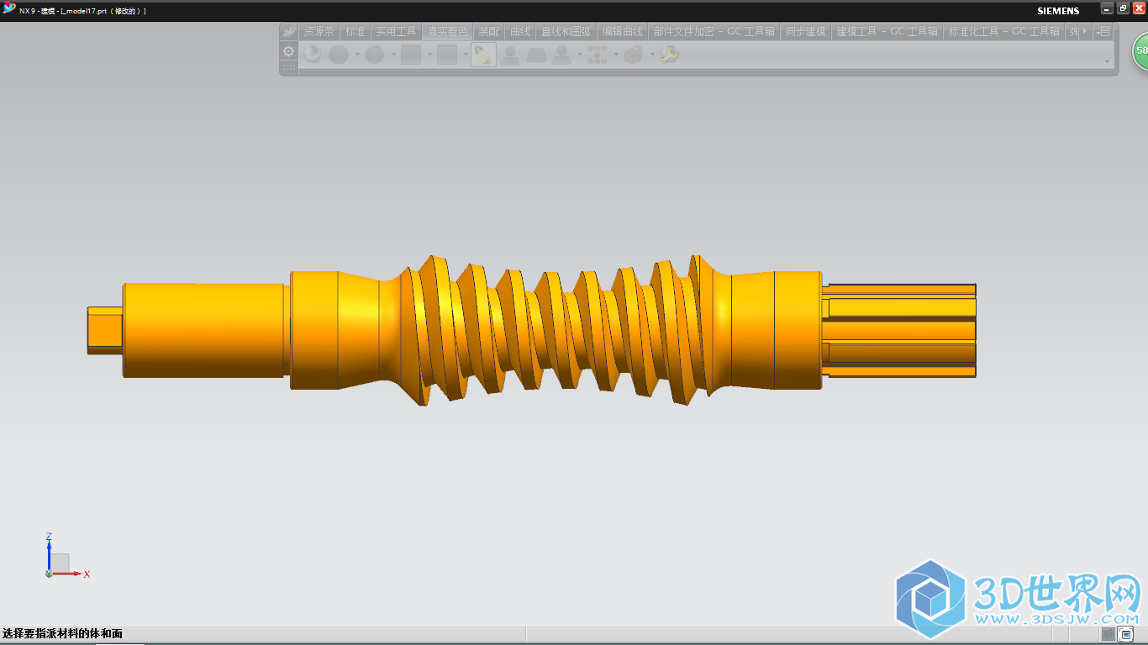Select the highlighted assign material paint icon
The image size is (1148, 645).
483,55
